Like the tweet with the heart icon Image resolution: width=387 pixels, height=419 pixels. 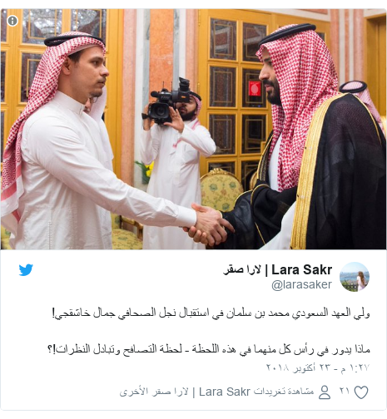pyautogui.click(x=361, y=392)
